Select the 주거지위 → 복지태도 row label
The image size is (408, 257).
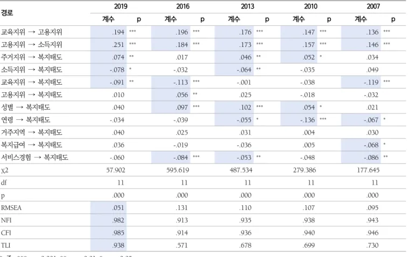pyautogui.click(x=31, y=57)
